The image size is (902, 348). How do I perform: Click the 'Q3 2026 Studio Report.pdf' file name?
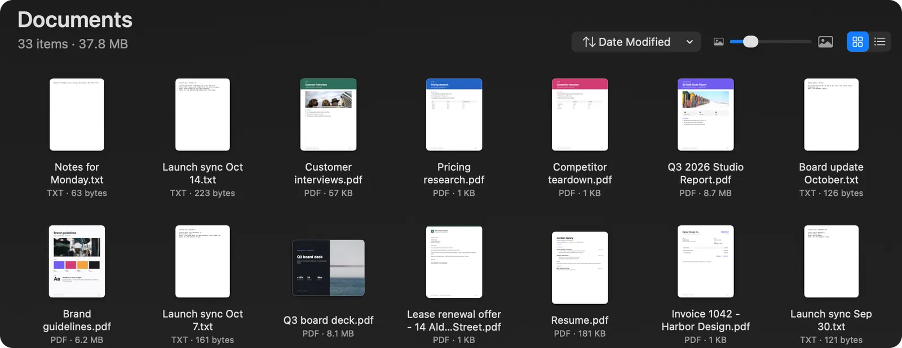click(705, 173)
